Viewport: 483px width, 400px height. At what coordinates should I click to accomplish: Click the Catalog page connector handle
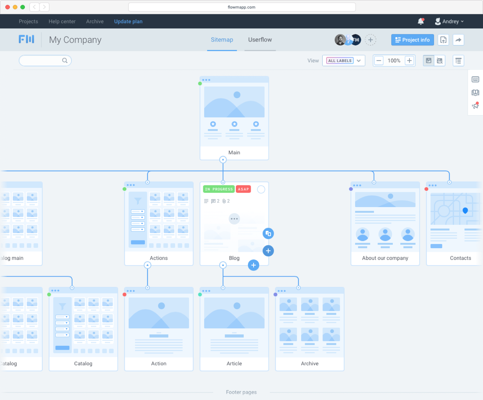click(x=72, y=288)
